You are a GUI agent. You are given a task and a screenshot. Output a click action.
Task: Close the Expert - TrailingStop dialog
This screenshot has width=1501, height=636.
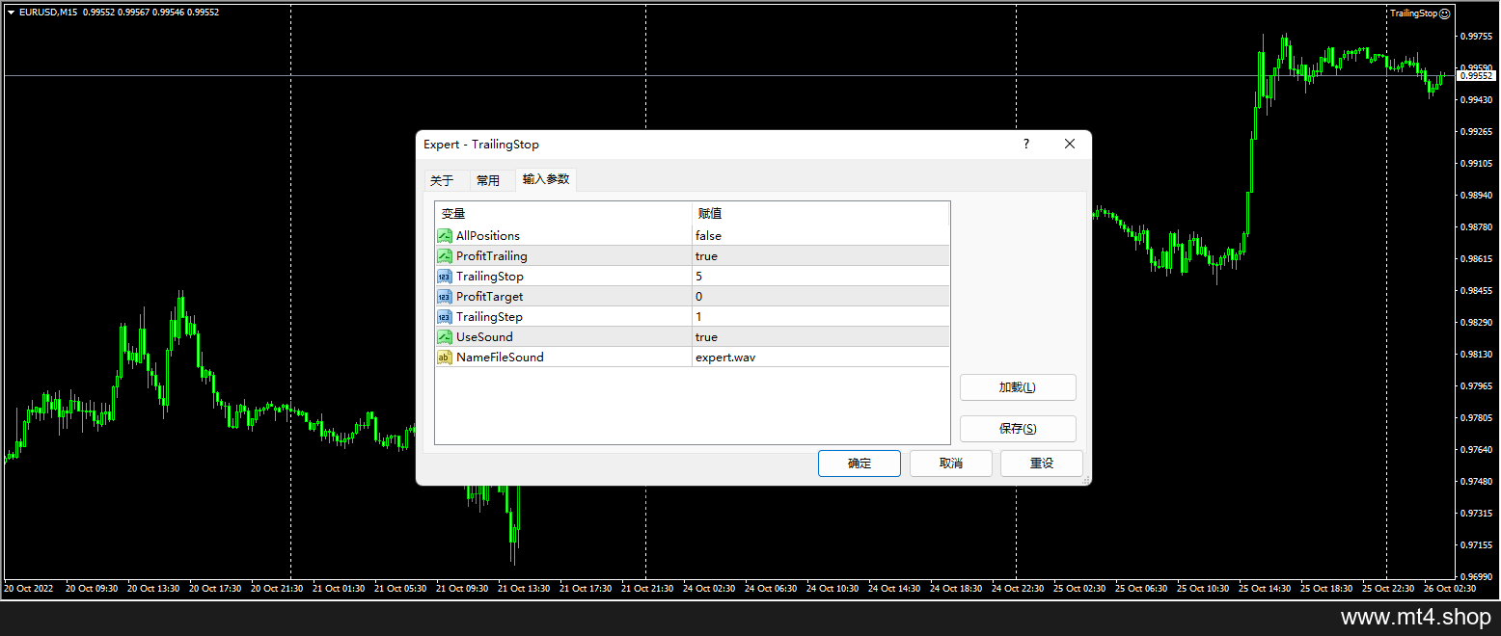point(1069,144)
